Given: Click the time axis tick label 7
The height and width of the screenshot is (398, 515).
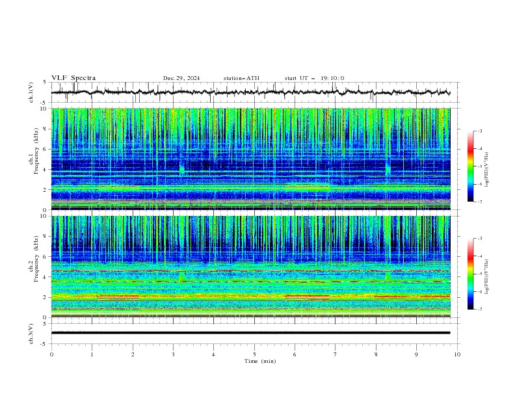Looking at the screenshot, I should coord(335,354).
